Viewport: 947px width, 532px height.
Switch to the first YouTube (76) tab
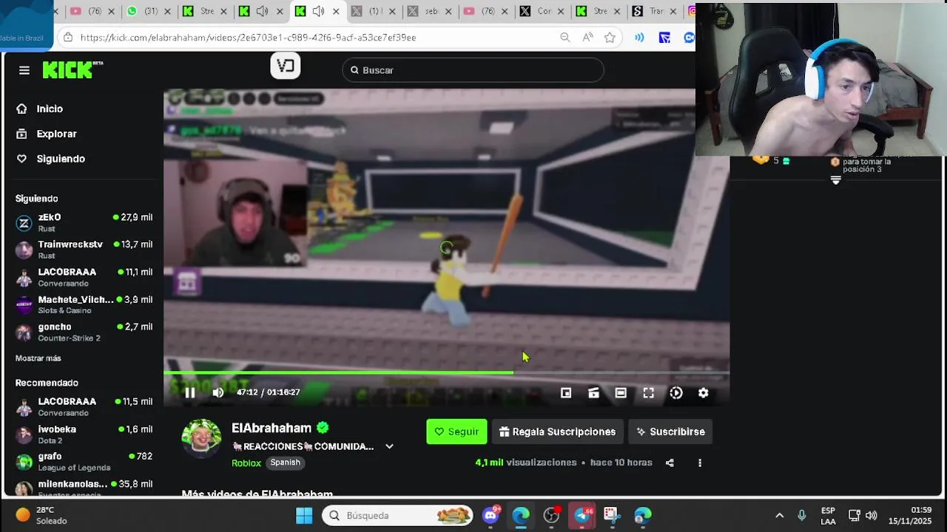point(92,11)
